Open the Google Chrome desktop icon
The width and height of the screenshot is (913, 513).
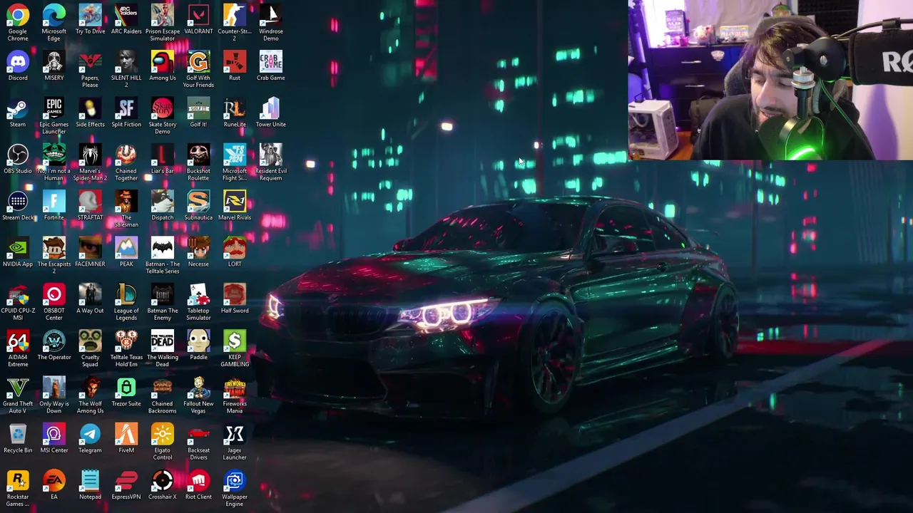(18, 15)
